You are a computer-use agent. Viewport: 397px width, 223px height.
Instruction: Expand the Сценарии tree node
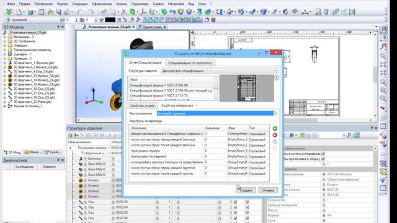4,54
